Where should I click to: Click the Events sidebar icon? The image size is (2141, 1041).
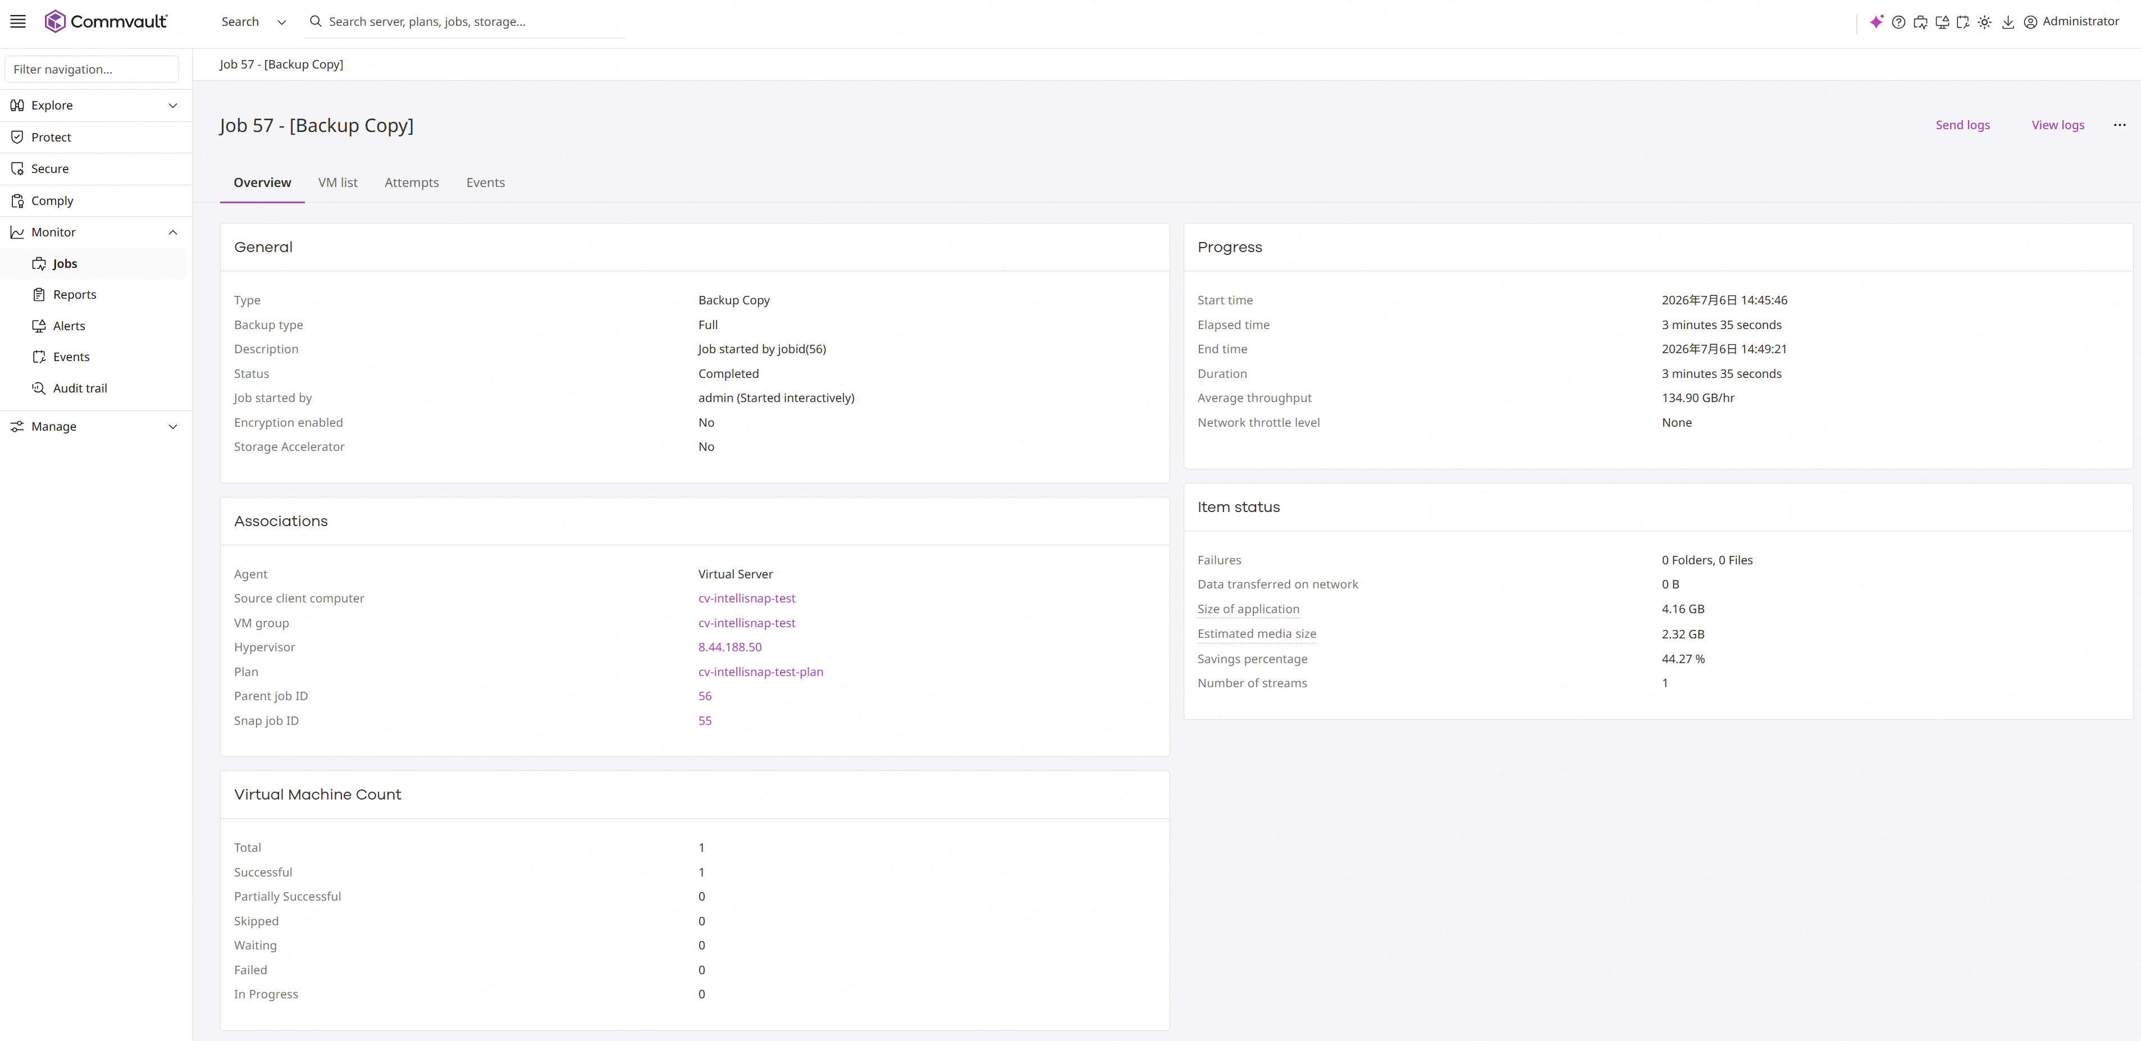click(x=38, y=357)
